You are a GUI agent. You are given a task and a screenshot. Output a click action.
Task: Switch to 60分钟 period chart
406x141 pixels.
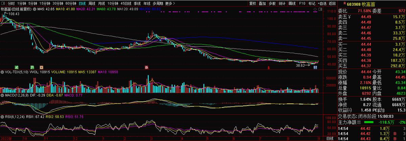pyautogui.click(x=70, y=3)
